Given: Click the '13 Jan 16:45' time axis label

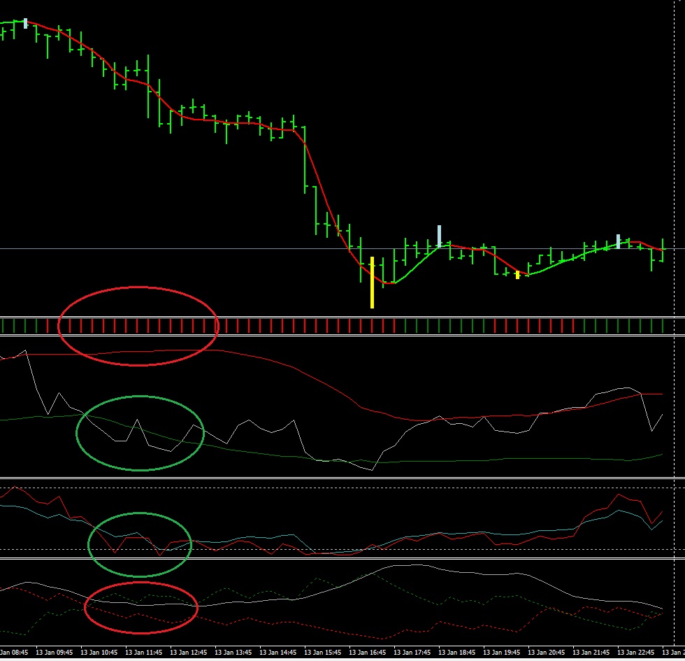Looking at the screenshot, I should click(x=368, y=652).
